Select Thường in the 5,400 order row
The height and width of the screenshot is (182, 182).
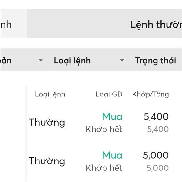pos(47,123)
